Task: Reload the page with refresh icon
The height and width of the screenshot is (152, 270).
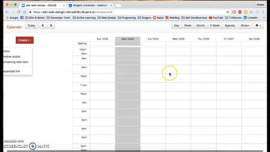Action: tap(19, 12)
